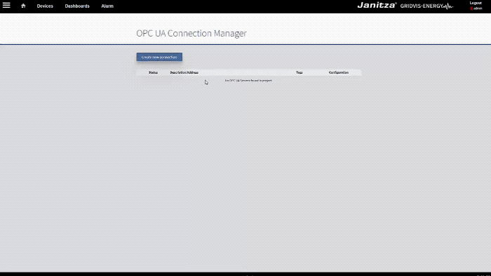Click OPC UA Connection Manager heading
Image resolution: width=491 pixels, height=276 pixels.
pyautogui.click(x=191, y=33)
